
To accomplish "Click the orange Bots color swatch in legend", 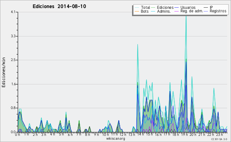I will pyautogui.click(x=137, y=11).
